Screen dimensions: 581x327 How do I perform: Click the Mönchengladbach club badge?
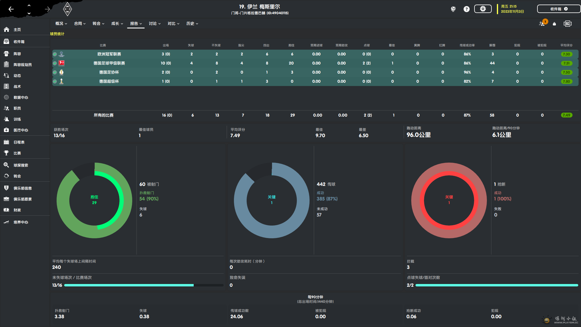click(67, 9)
